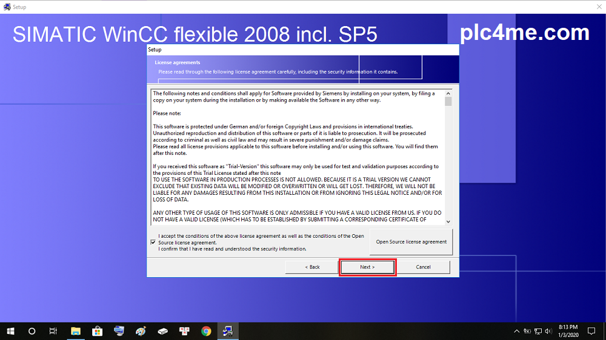Go back using the Back button
The height and width of the screenshot is (340, 606).
[311, 267]
